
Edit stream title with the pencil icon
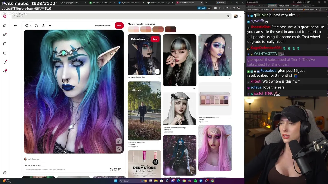pyautogui.click(x=317, y=9)
